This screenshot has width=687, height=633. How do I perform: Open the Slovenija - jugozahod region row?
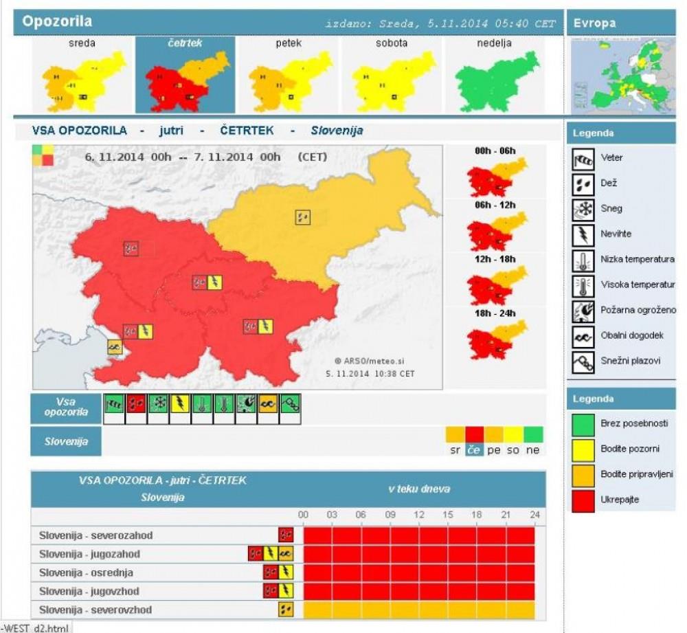89,554
